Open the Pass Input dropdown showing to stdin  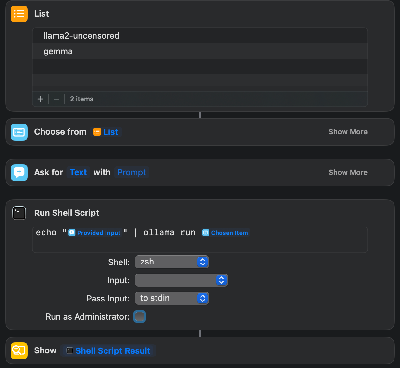pyautogui.click(x=172, y=298)
